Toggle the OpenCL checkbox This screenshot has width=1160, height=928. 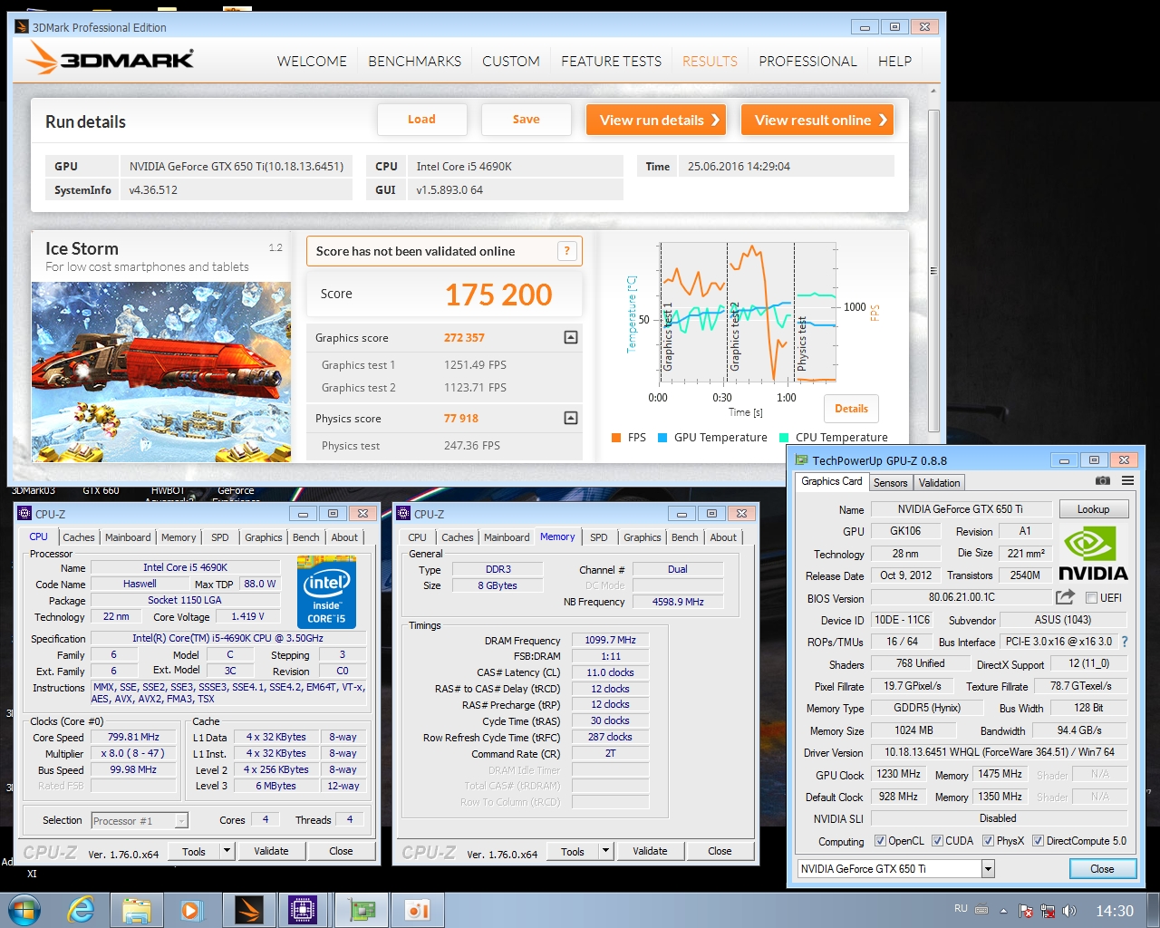click(x=880, y=841)
